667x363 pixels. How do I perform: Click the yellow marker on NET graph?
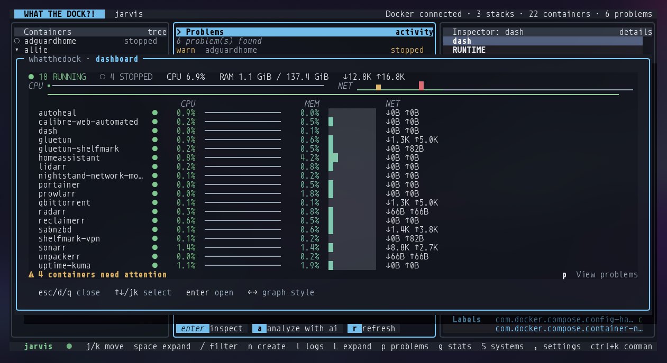(x=378, y=87)
